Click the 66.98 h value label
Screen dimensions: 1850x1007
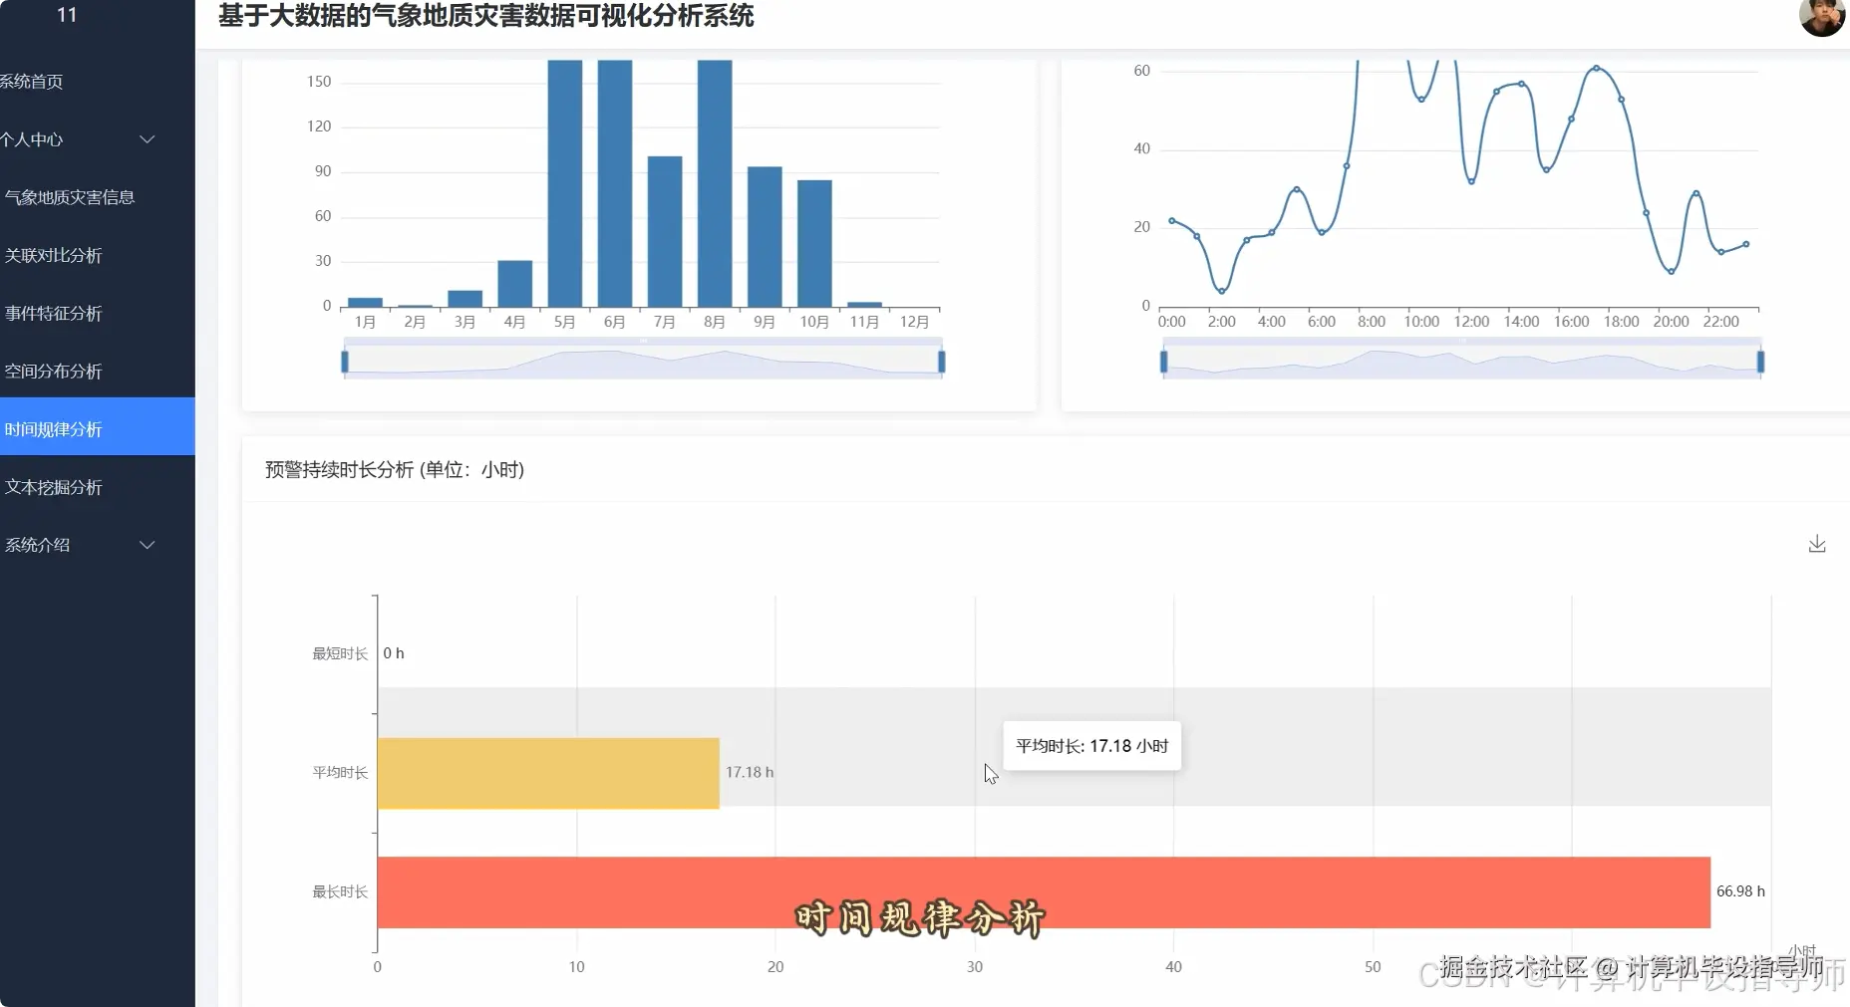pyautogui.click(x=1740, y=891)
